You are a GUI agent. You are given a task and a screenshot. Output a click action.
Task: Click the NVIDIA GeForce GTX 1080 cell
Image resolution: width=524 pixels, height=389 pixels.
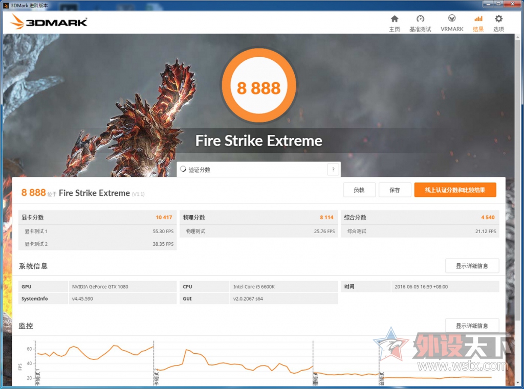pos(122,286)
